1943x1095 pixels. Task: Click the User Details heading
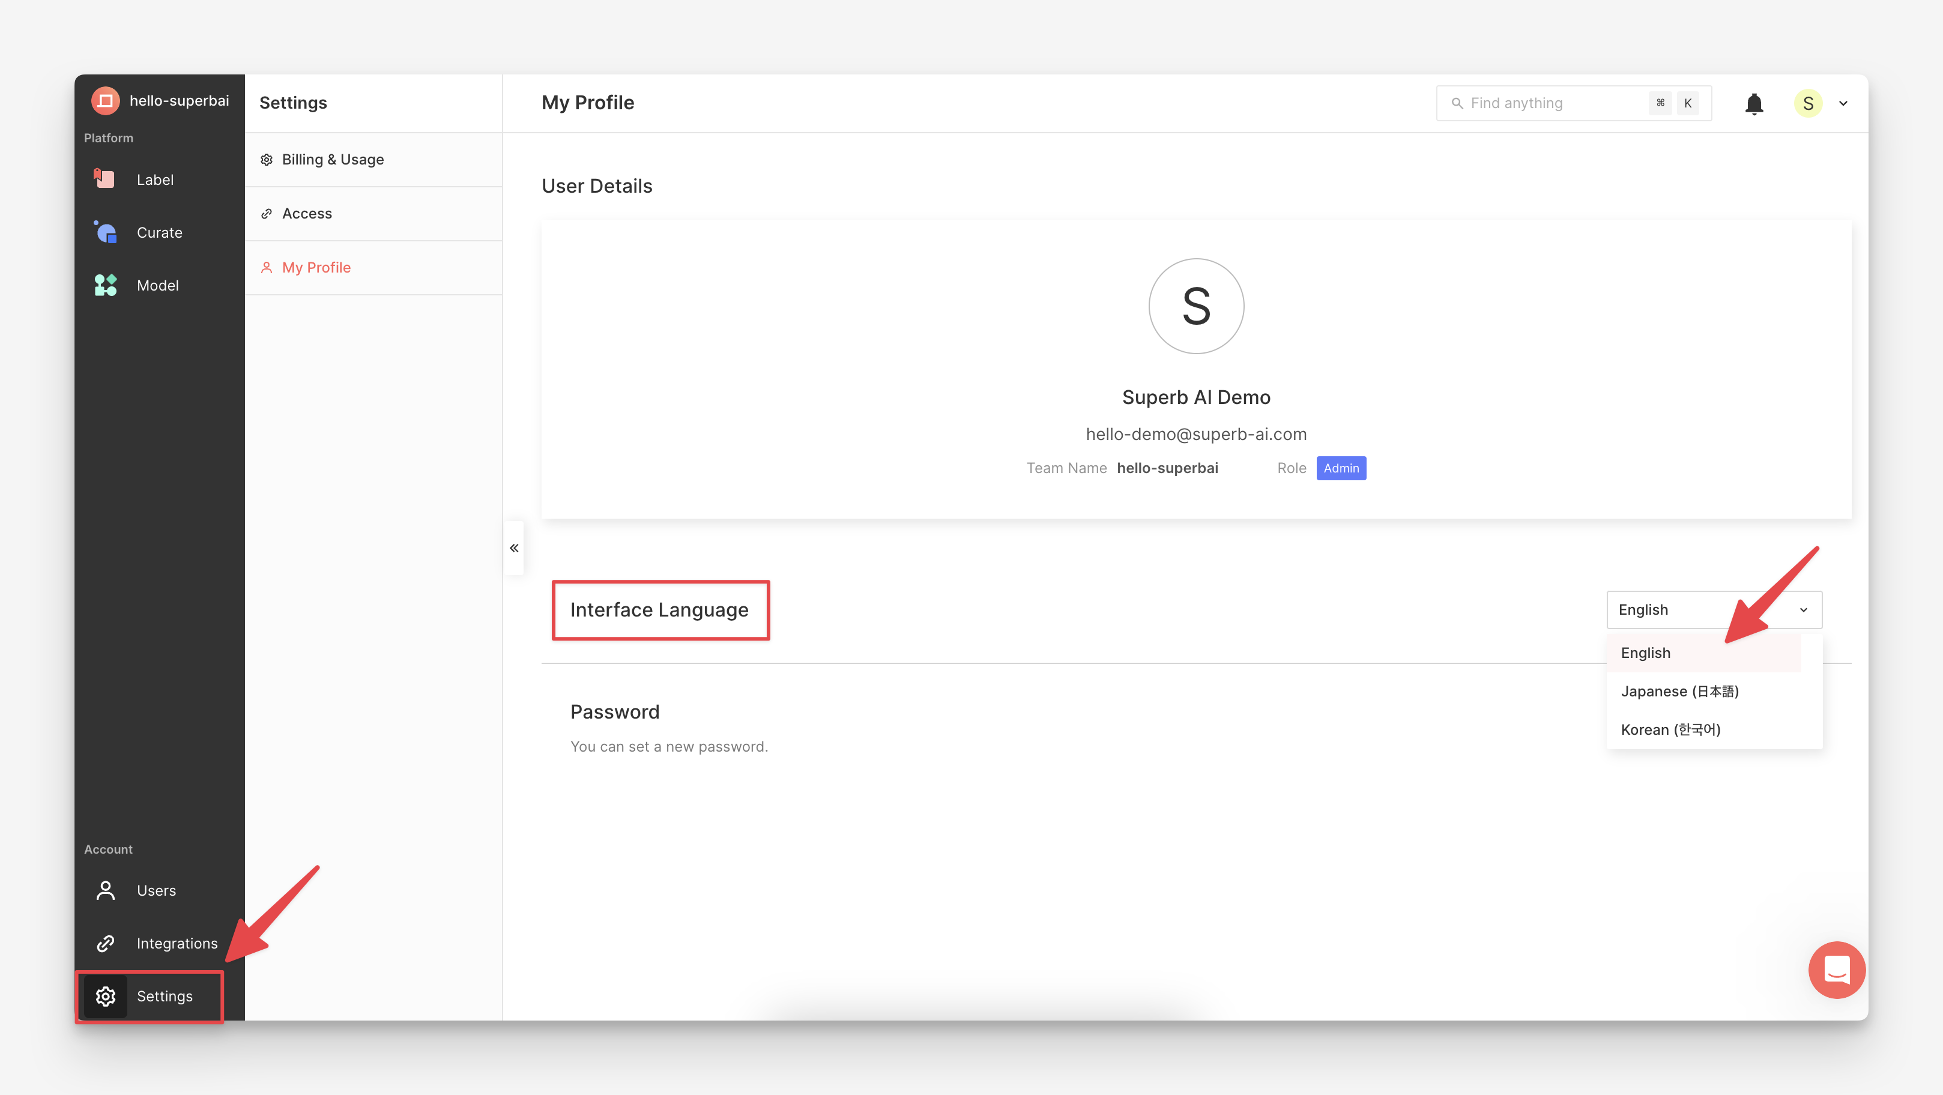597,186
